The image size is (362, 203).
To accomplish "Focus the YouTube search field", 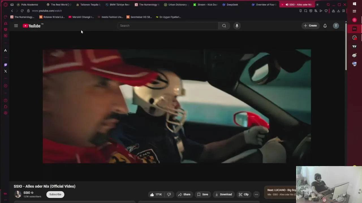I will (x=167, y=26).
